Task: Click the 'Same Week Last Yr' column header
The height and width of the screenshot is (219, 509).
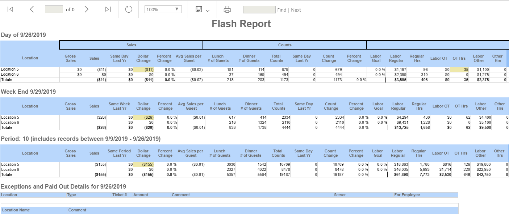Action: coord(119,106)
